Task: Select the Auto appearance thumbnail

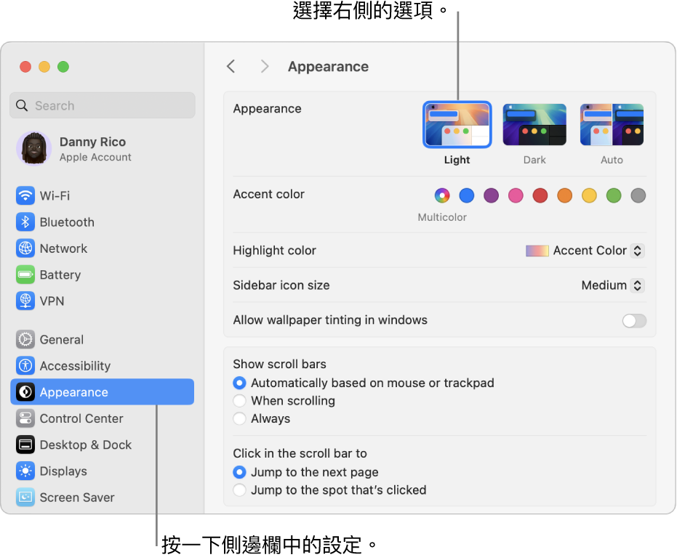Action: [612, 125]
